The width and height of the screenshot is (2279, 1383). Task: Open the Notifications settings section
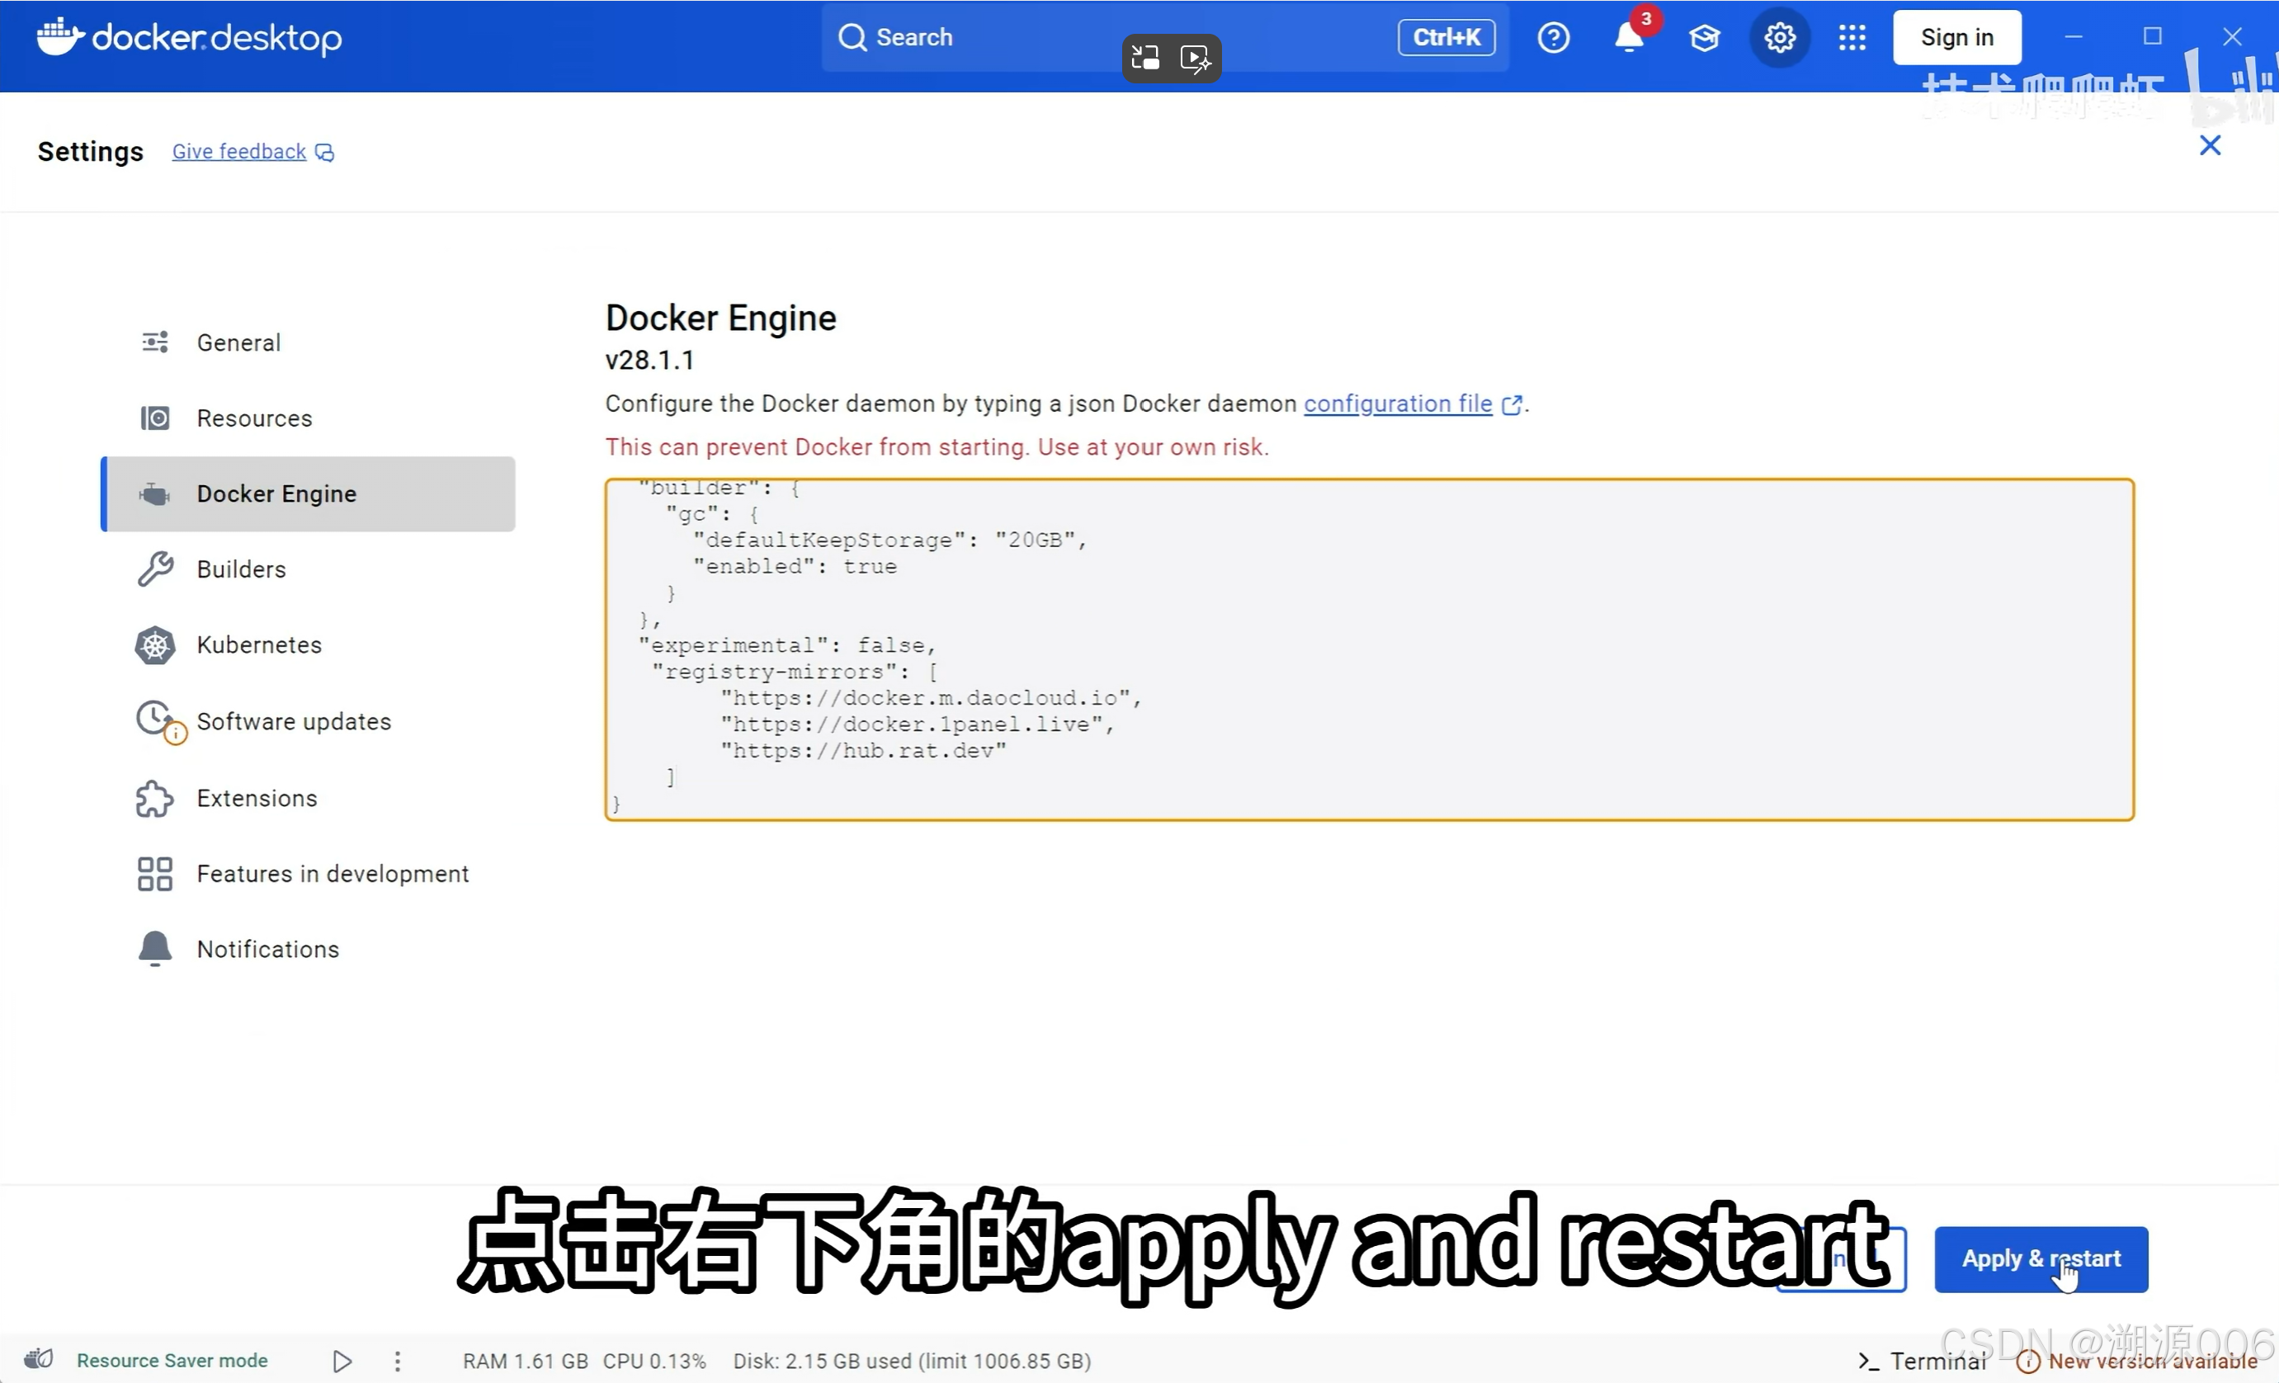[308, 949]
